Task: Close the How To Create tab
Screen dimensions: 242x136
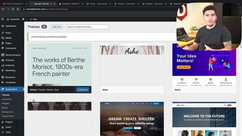Action: (x=26, y=4)
